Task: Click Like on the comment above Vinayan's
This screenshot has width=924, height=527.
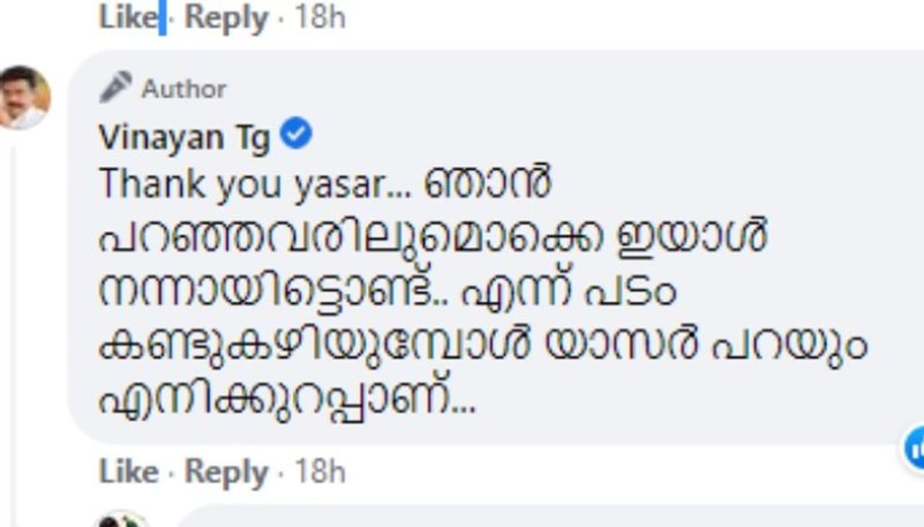Action: [128, 17]
